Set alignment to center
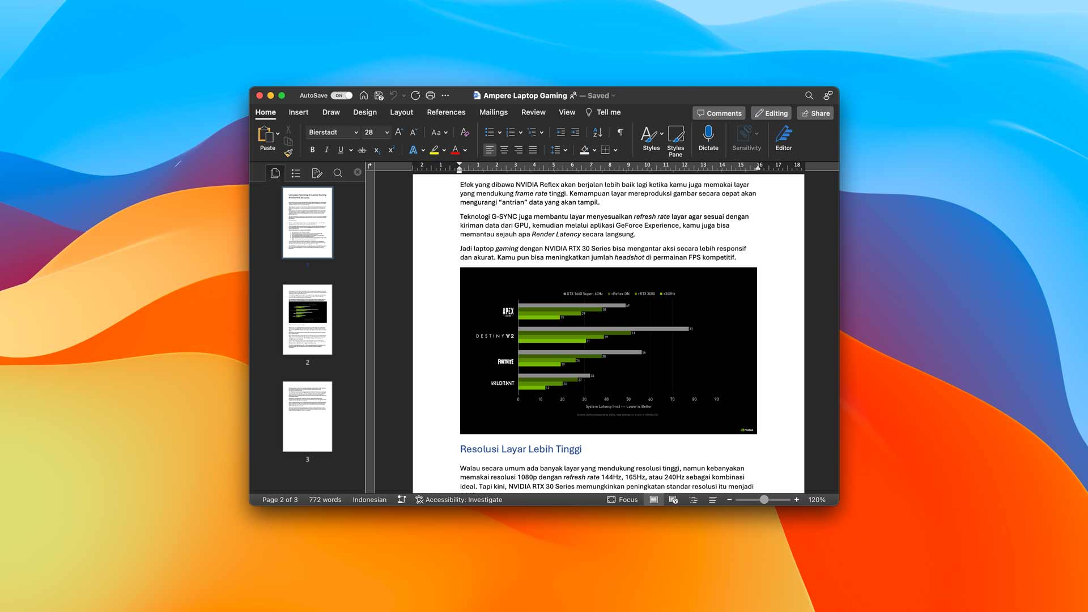This screenshot has width=1088, height=612. pos(504,150)
